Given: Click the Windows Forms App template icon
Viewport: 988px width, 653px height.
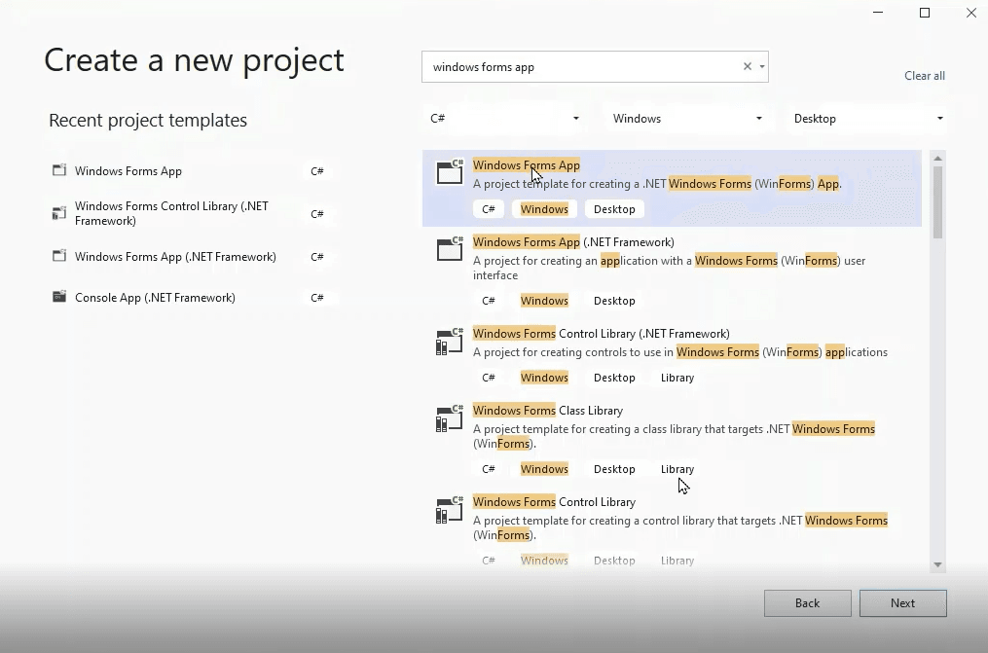Looking at the screenshot, I should [x=449, y=172].
